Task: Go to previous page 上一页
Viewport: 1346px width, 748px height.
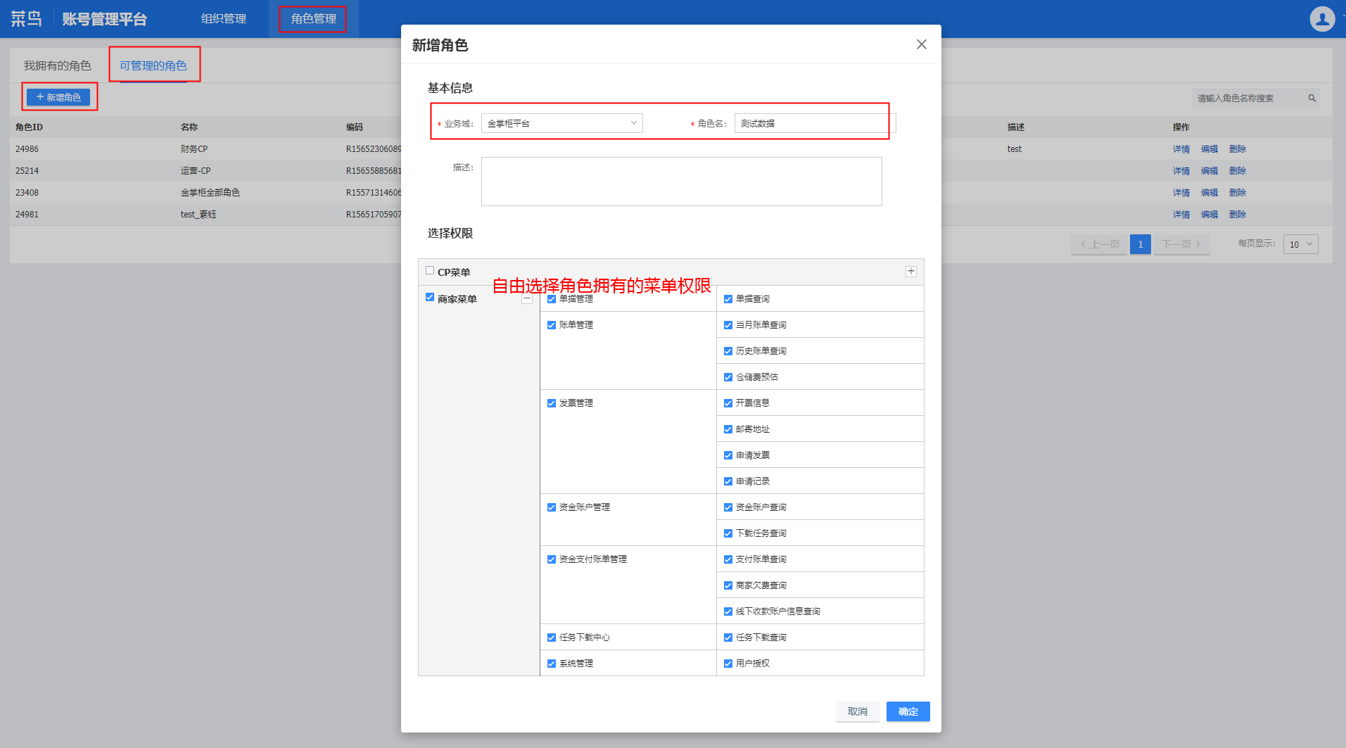Action: pyautogui.click(x=1099, y=244)
